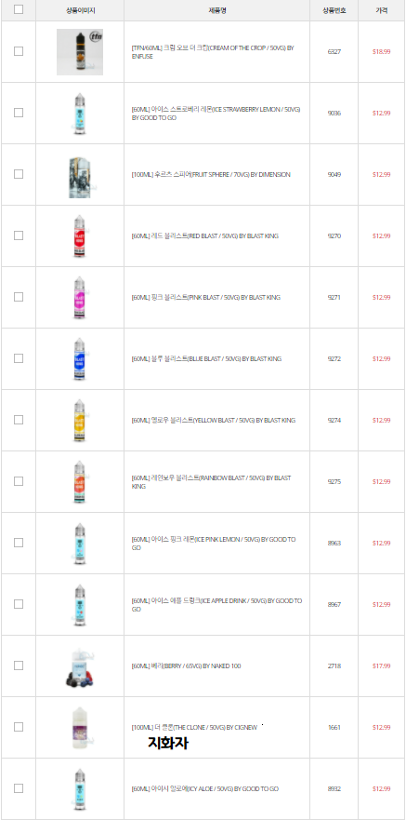The width and height of the screenshot is (406, 820).
Task: Click the price column header
Action: pyautogui.click(x=382, y=10)
